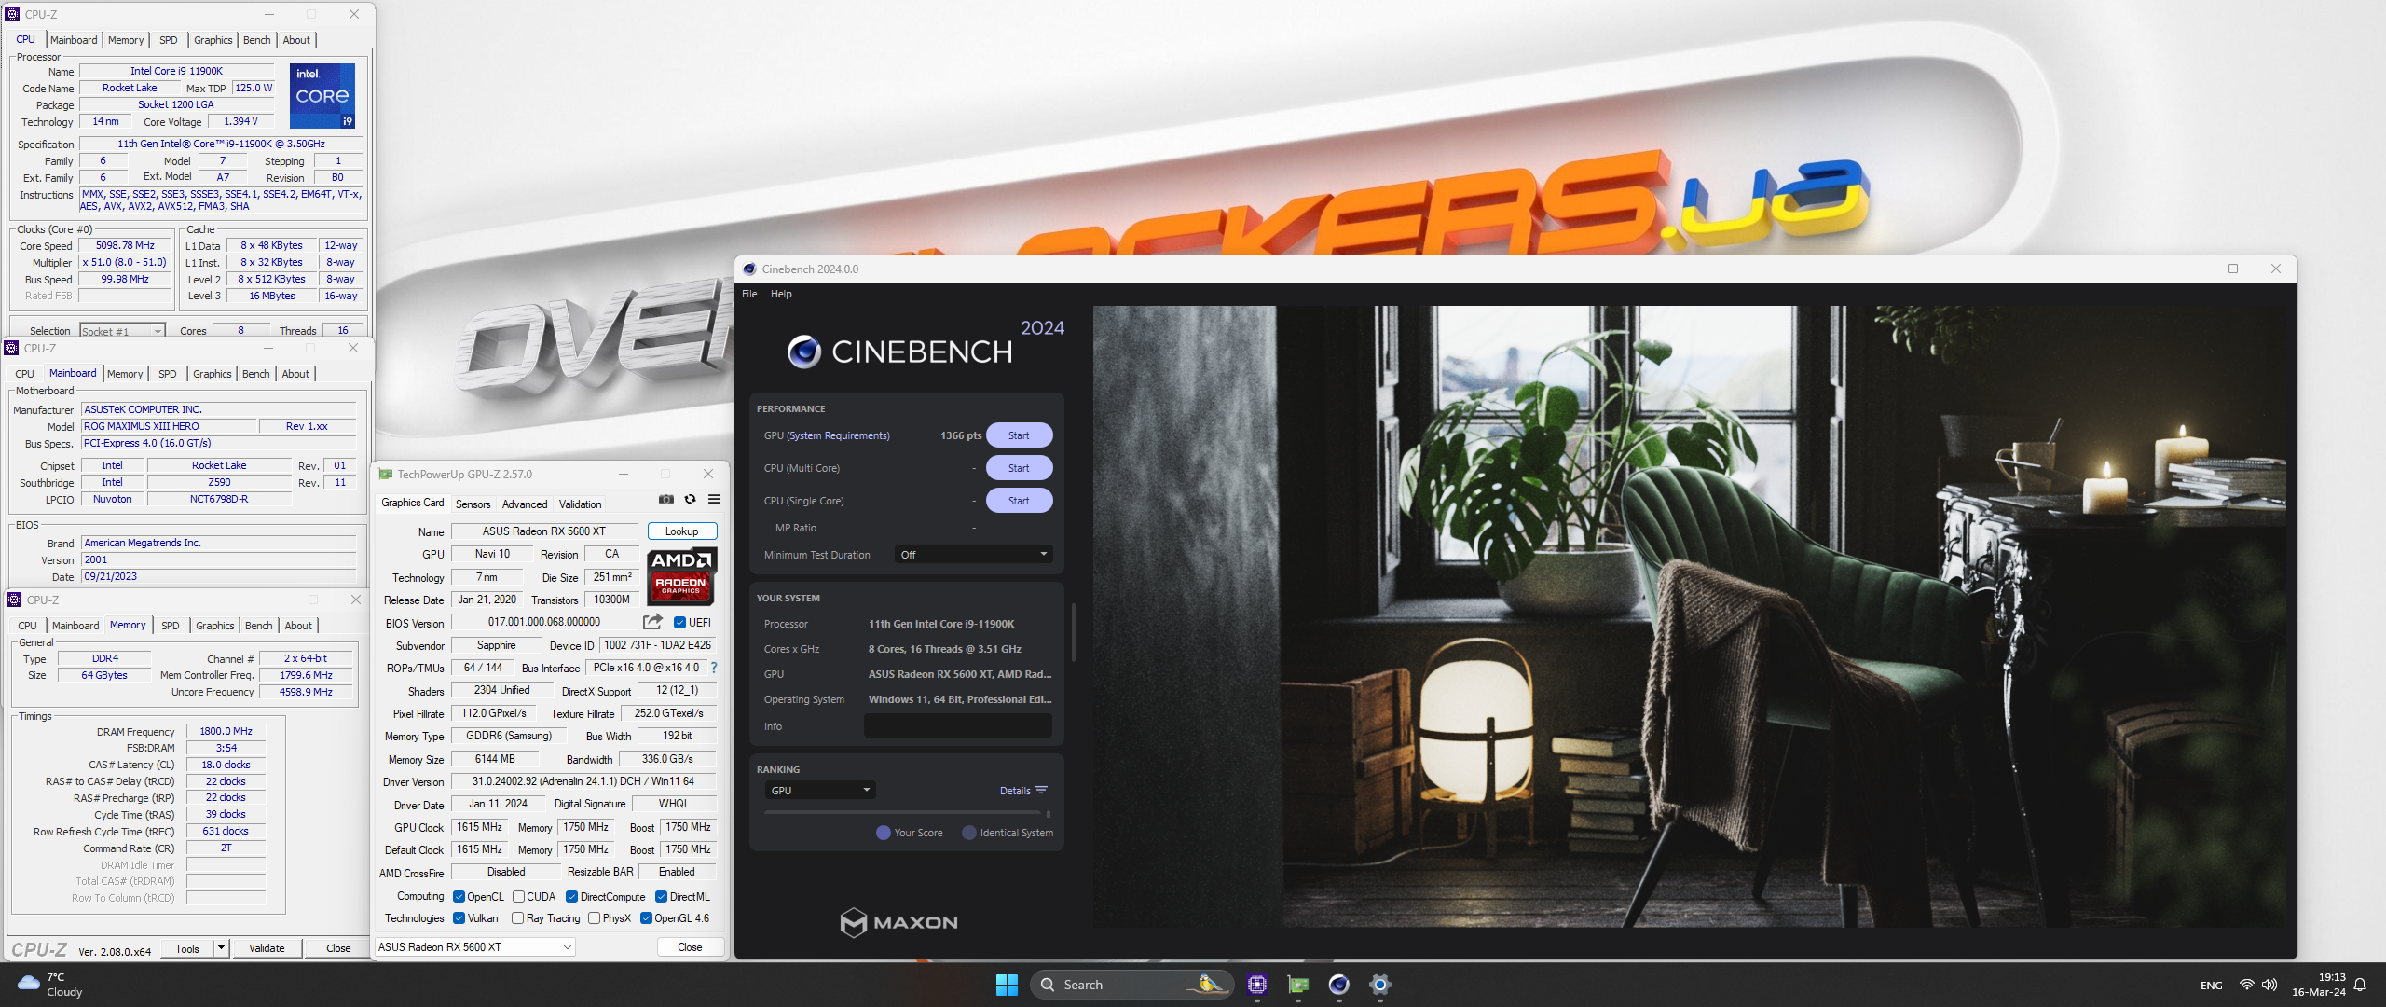Viewport: 2386px width, 1007px height.
Task: Click the taskbar Search box
Action: coord(1131,985)
